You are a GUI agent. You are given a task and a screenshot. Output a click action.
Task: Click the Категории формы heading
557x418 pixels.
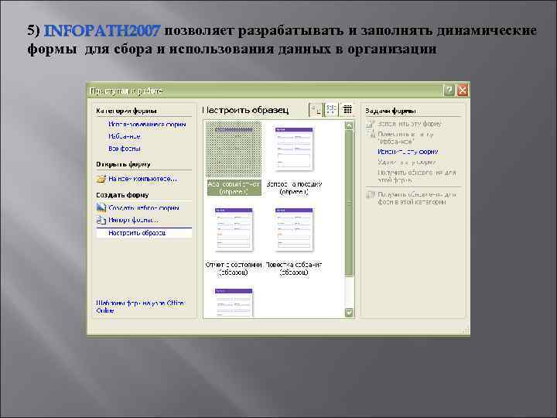click(x=126, y=111)
